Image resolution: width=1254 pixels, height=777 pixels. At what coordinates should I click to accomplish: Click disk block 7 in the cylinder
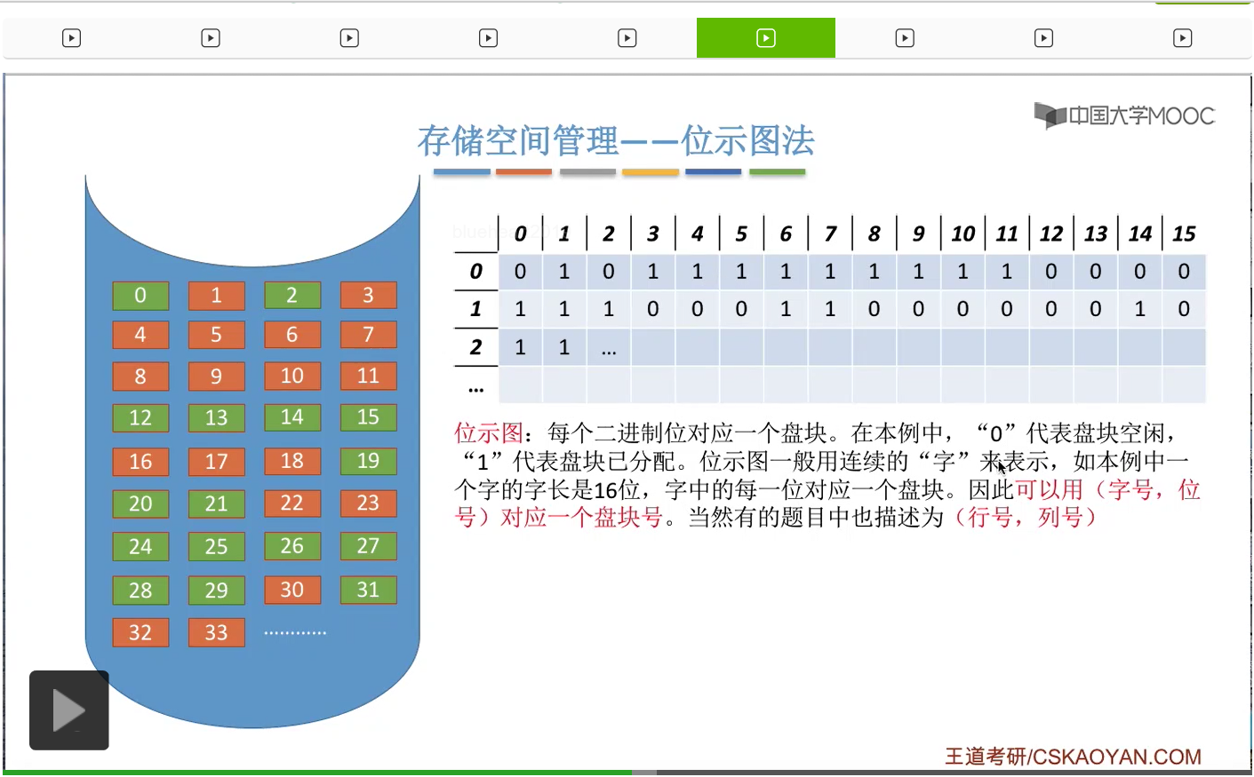point(368,335)
